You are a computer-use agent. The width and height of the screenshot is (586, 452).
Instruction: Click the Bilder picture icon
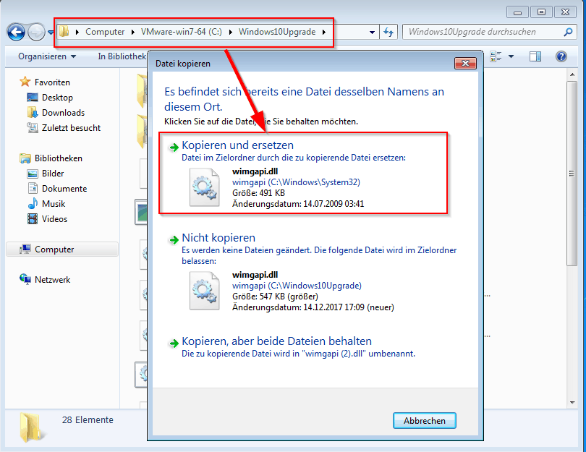(x=32, y=174)
